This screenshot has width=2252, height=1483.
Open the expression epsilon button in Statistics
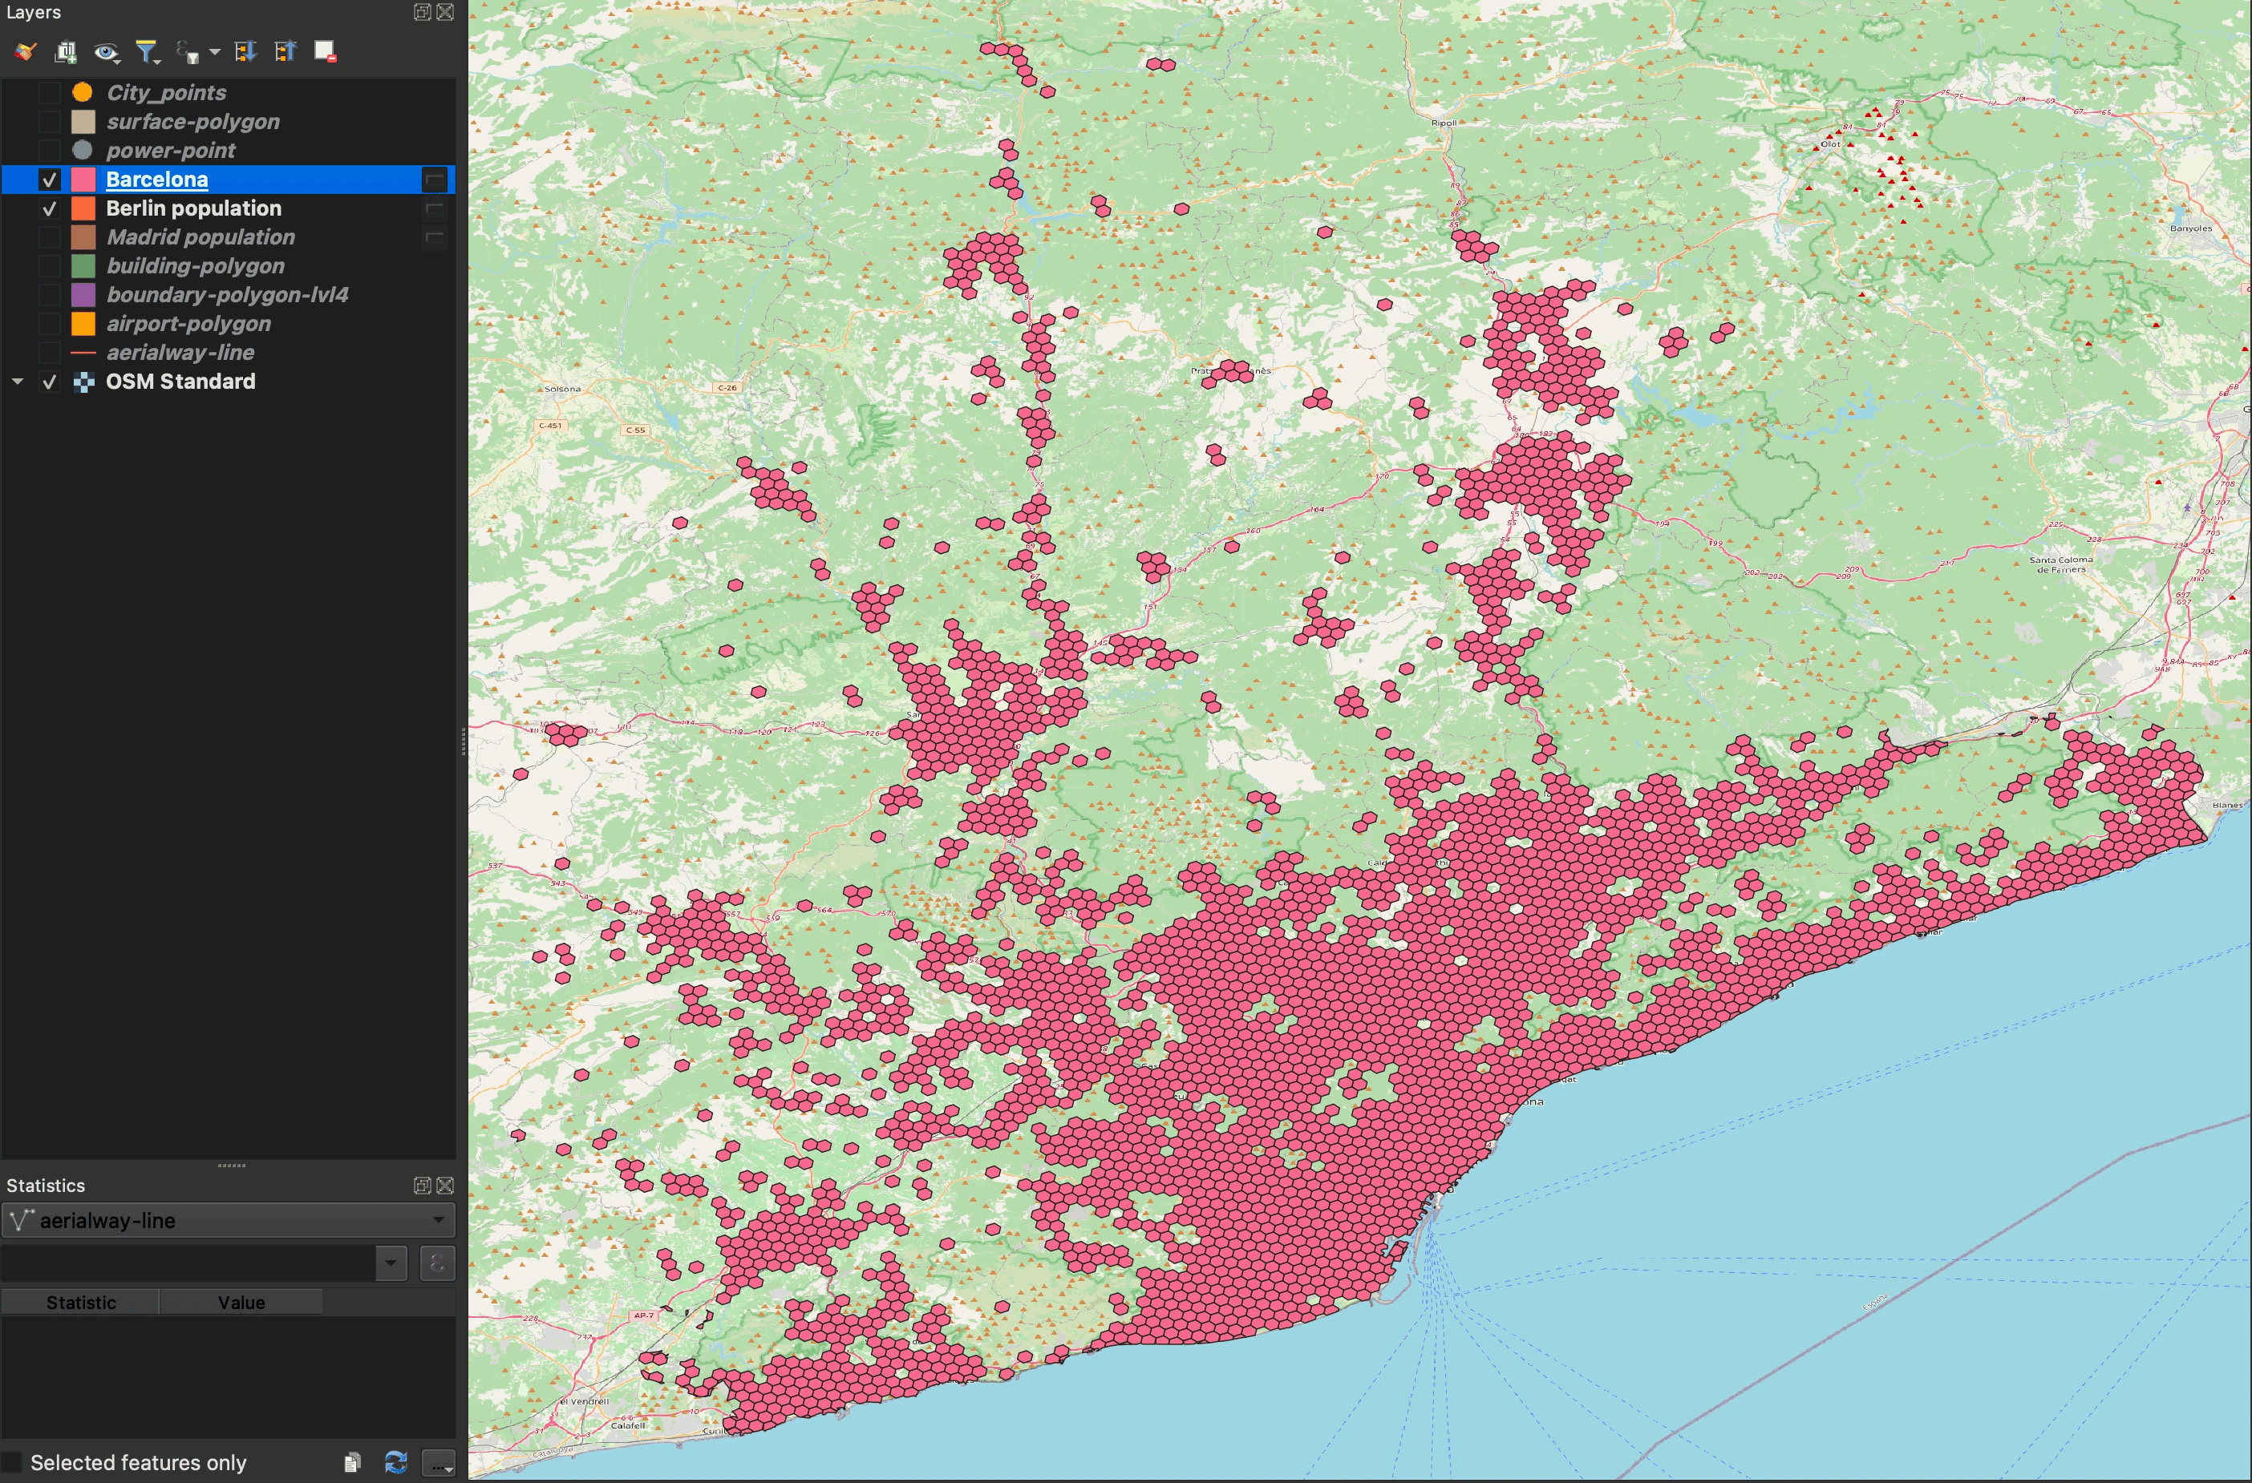(x=437, y=1263)
